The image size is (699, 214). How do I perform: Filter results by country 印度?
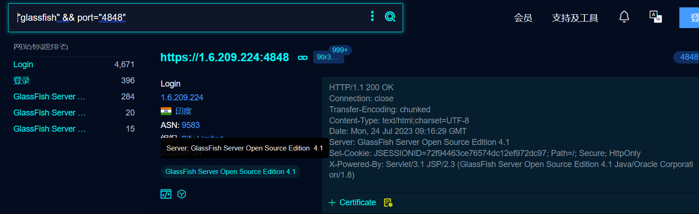183,111
